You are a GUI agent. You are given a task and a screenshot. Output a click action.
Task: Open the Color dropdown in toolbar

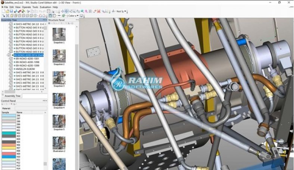[73, 16]
